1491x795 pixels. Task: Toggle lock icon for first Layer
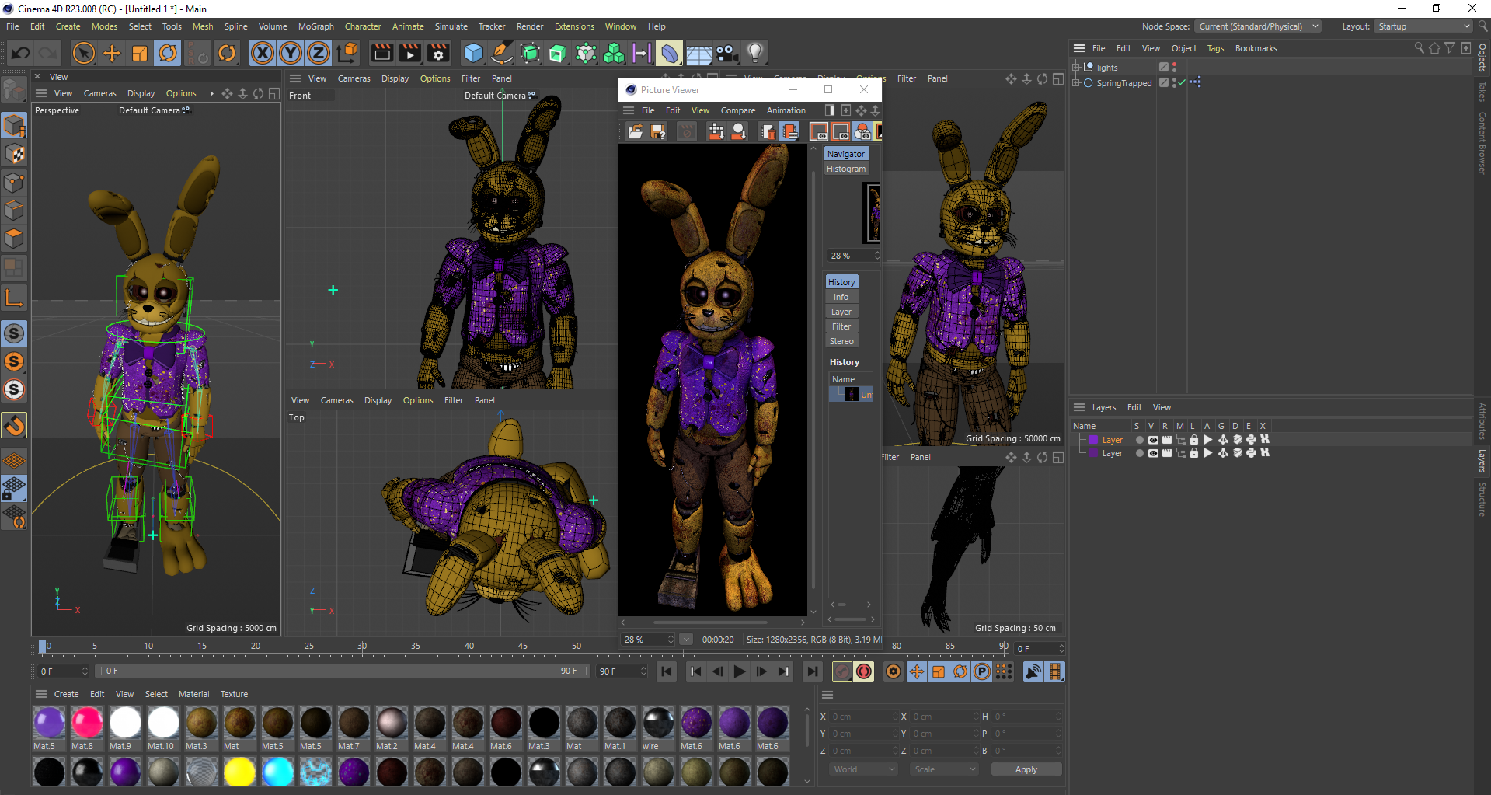(1194, 440)
